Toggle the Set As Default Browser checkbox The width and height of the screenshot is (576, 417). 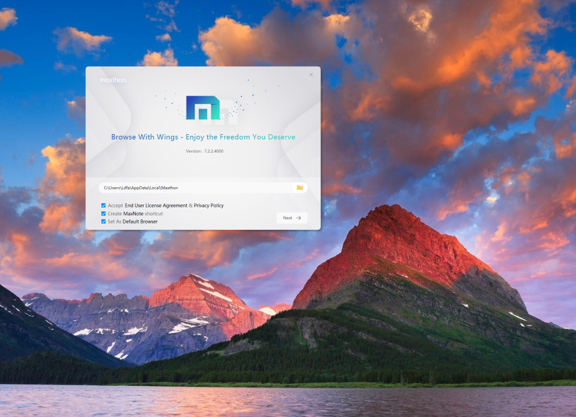point(103,222)
